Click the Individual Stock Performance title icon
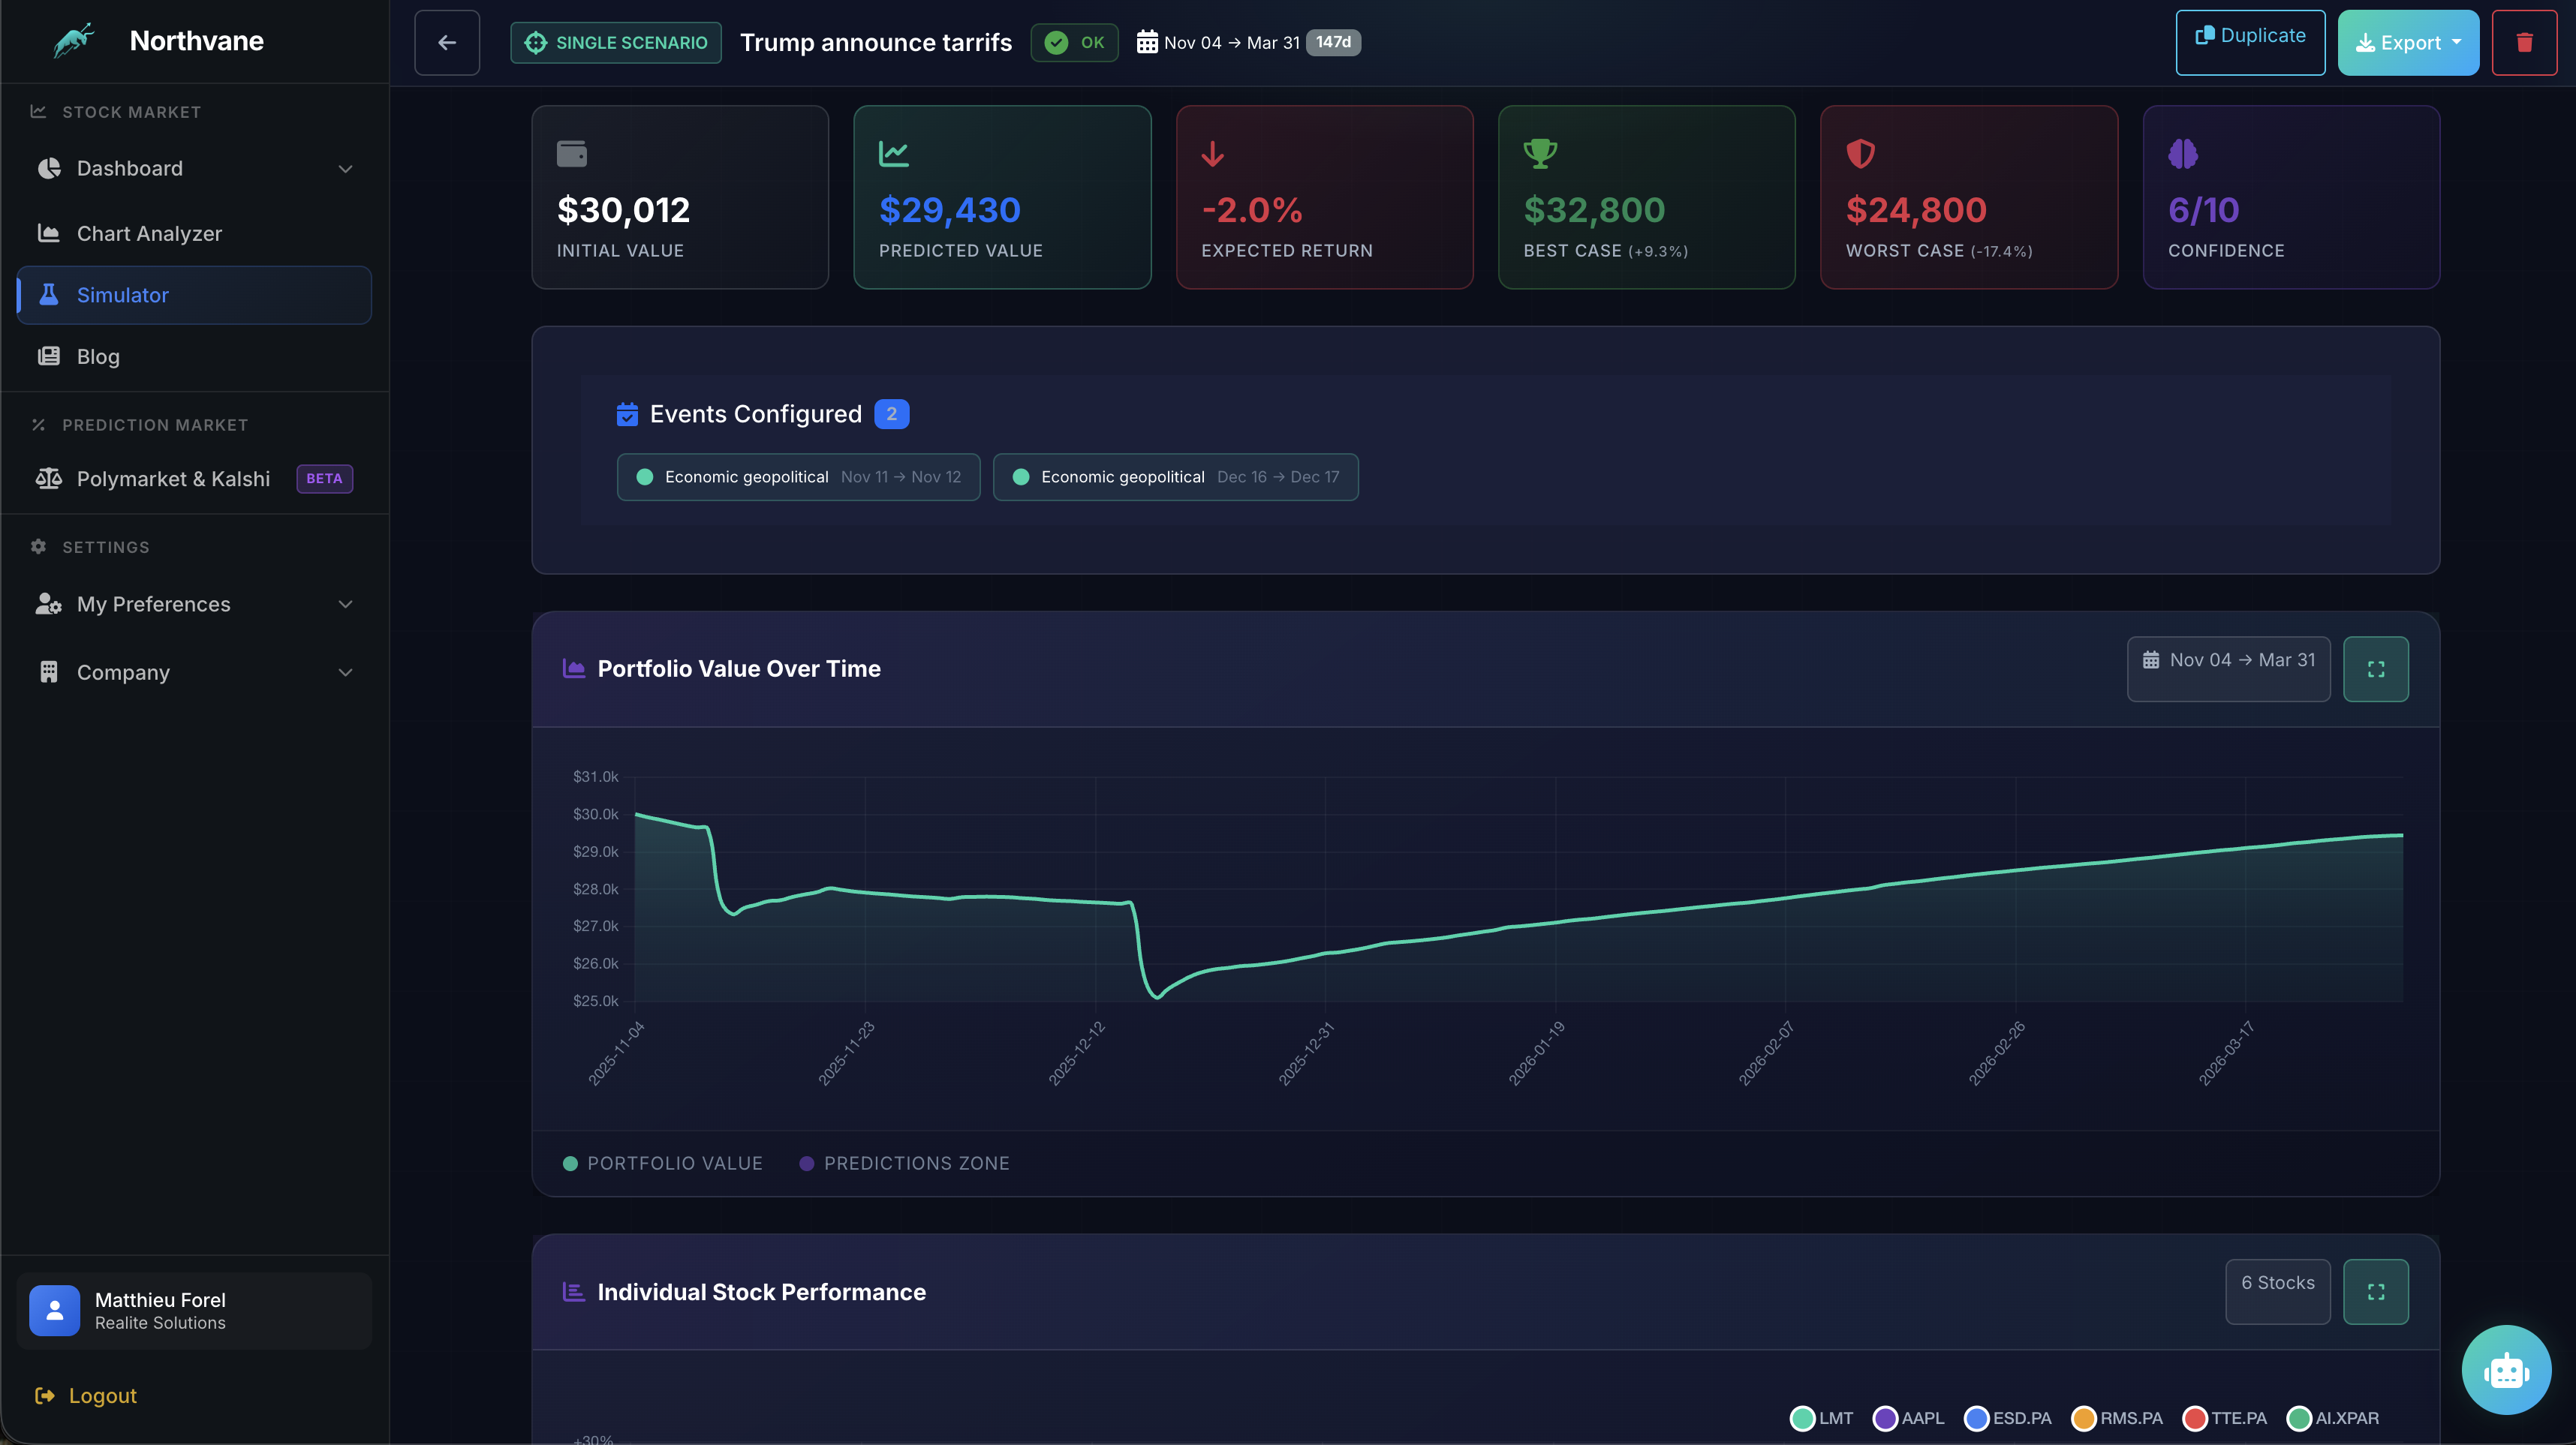2576x1445 pixels. tap(574, 1292)
